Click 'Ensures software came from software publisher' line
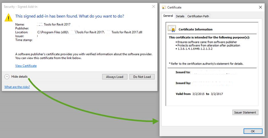The width and height of the screenshot is (268, 138). [207, 42]
